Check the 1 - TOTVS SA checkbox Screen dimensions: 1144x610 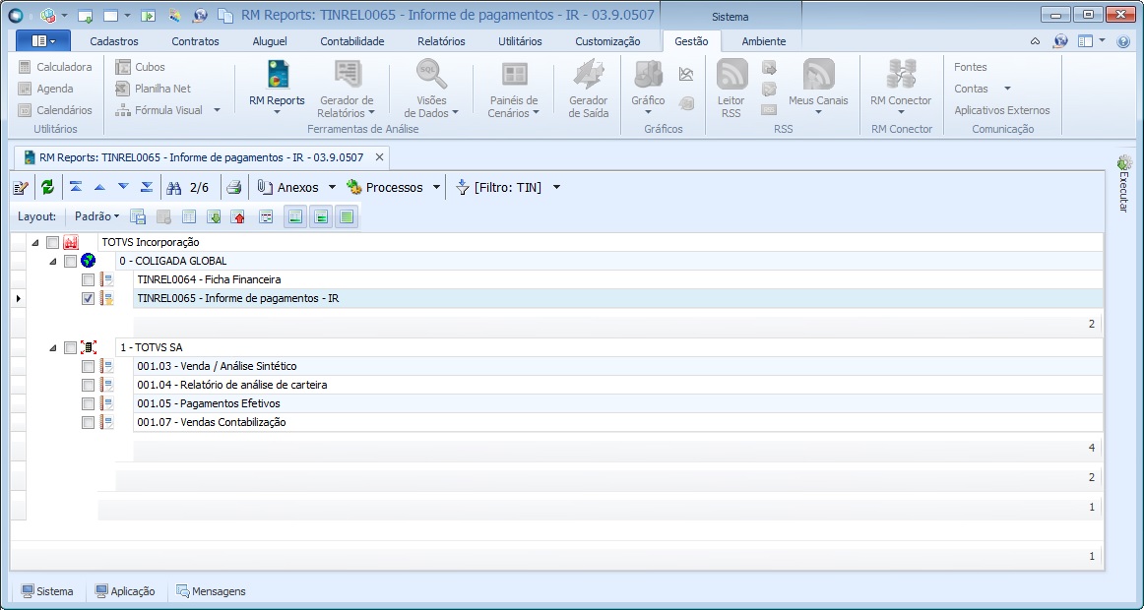click(70, 347)
